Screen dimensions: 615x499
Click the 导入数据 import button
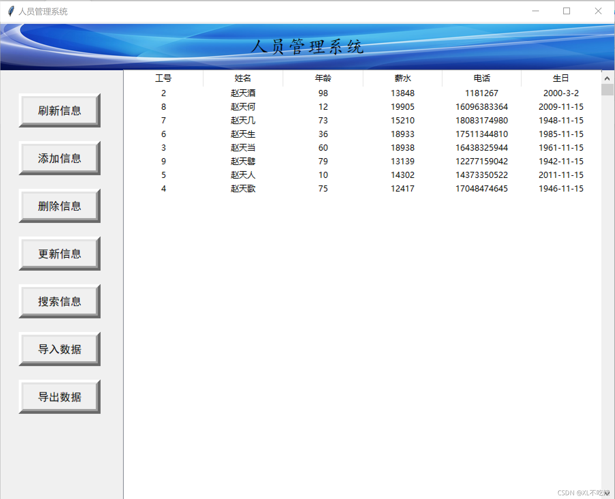point(60,349)
